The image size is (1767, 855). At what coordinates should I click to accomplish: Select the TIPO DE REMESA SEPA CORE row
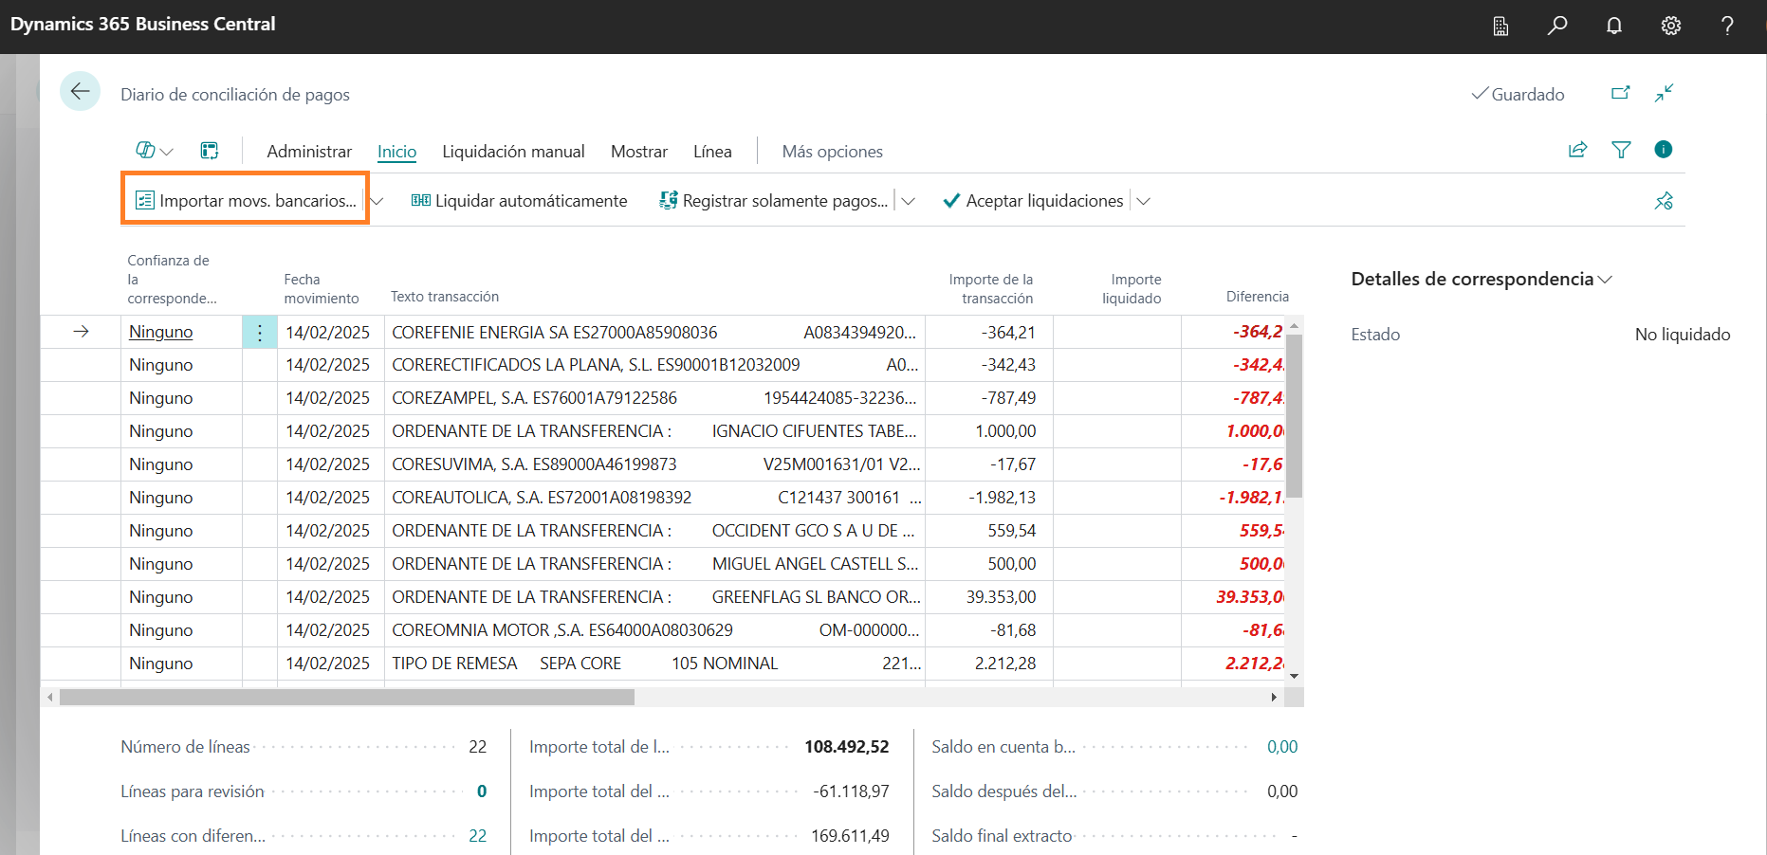click(654, 664)
